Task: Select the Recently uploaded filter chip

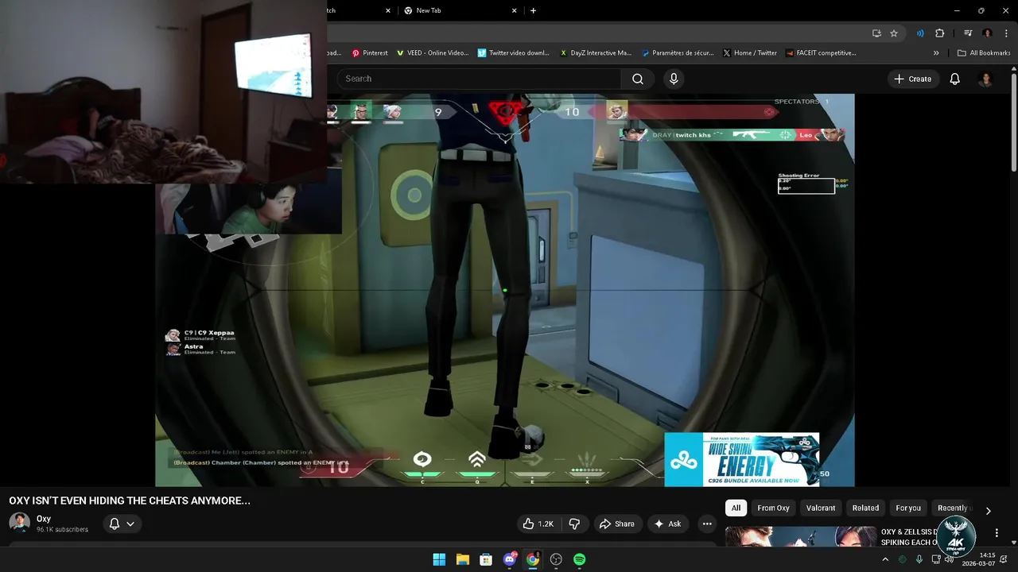Action: click(x=954, y=508)
